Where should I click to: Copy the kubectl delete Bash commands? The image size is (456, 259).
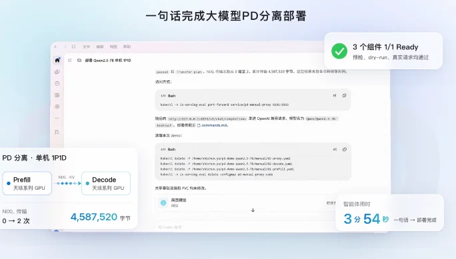point(344,149)
